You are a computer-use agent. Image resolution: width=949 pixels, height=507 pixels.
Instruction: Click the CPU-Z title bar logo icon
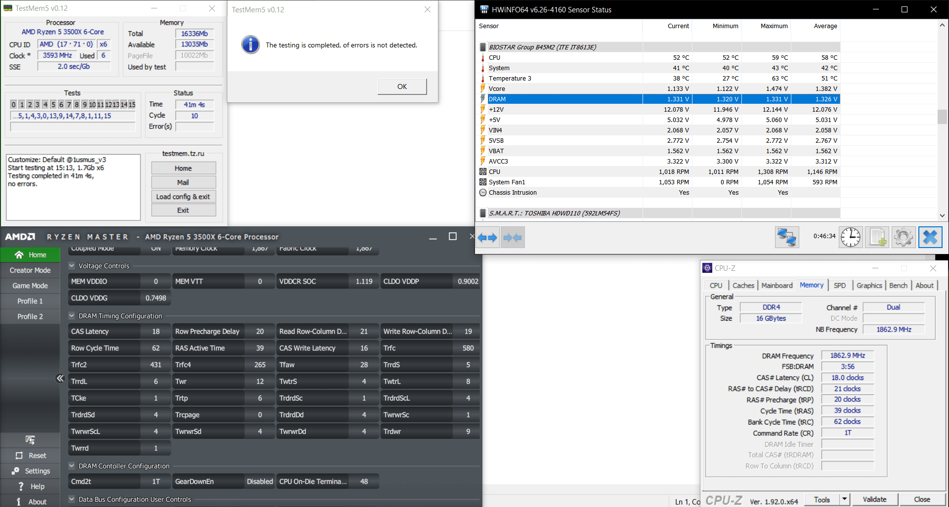tap(707, 268)
